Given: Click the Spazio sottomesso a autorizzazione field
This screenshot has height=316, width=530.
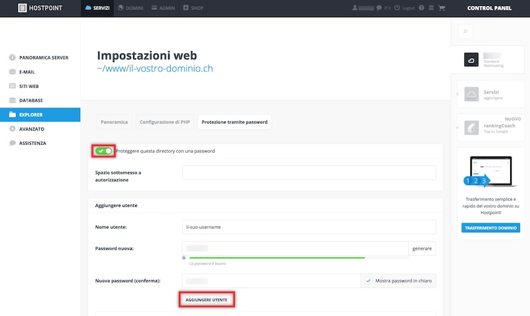Looking at the screenshot, I should tap(309, 173).
